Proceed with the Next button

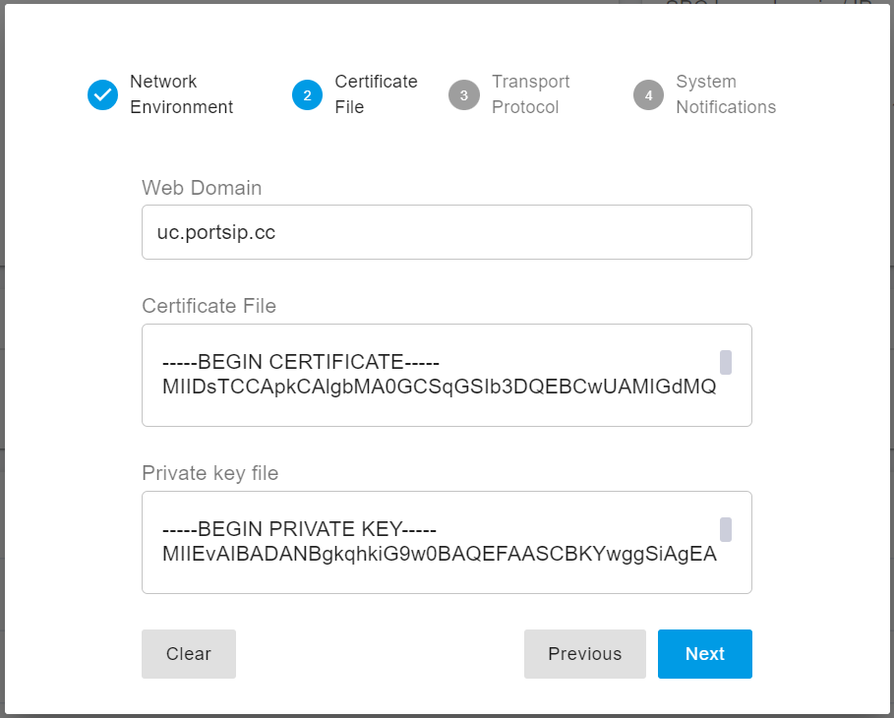tap(704, 654)
